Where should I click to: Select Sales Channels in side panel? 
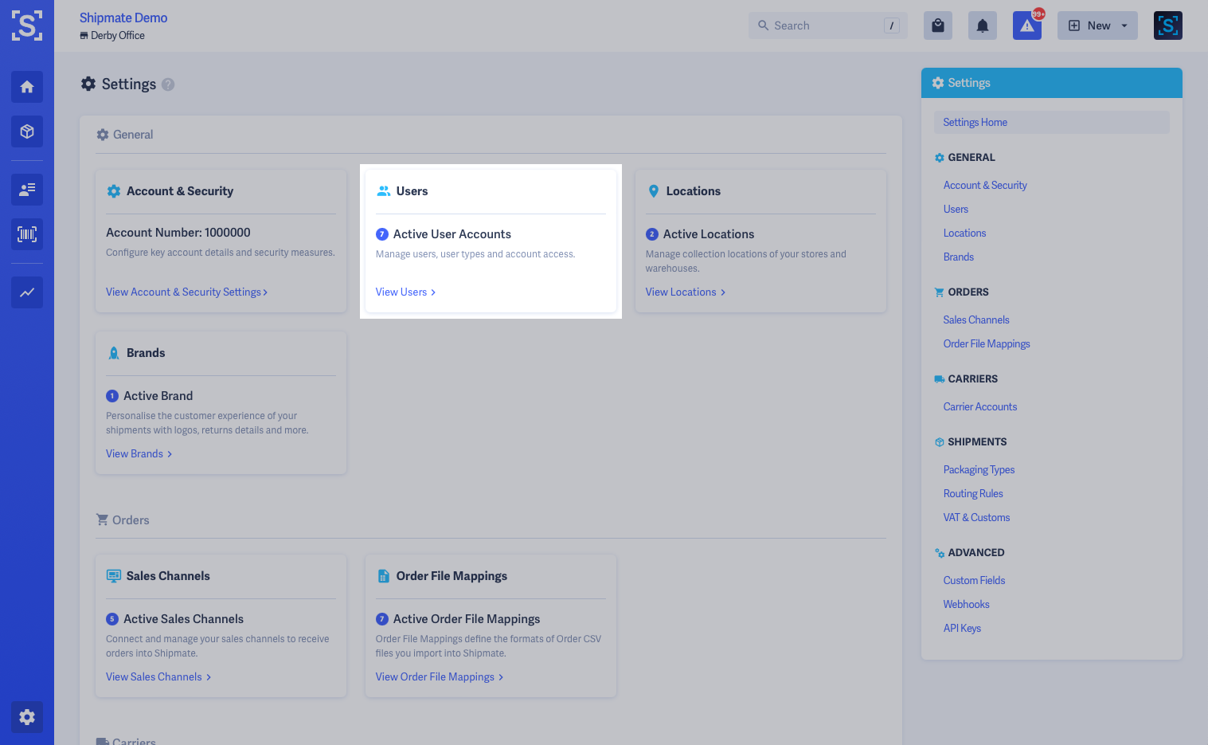(x=976, y=320)
